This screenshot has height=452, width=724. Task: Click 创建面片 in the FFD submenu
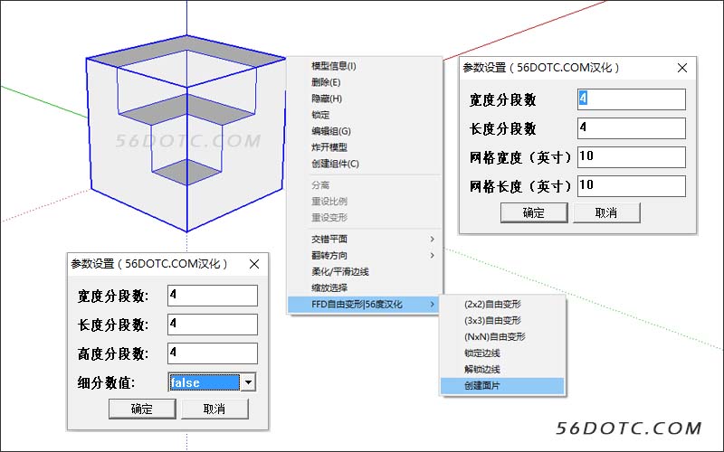click(x=481, y=386)
